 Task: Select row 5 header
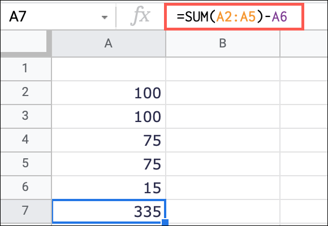[x=25, y=163]
